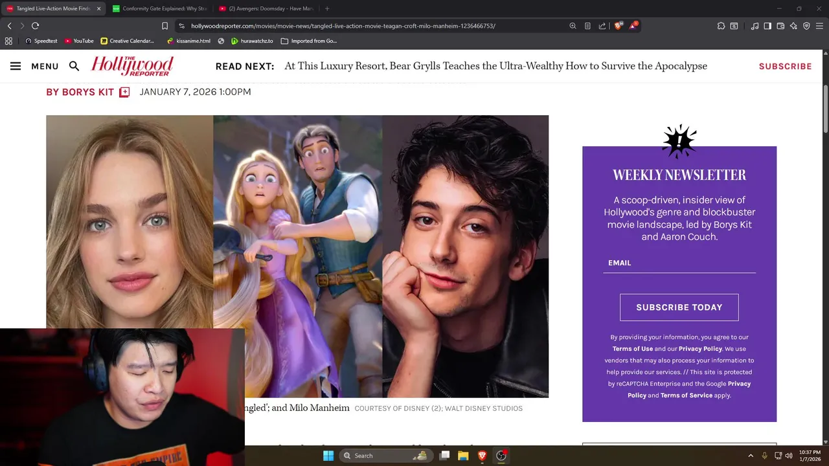829x466 pixels.
Task: Reload the page with the refresh icon
Action: (35, 26)
